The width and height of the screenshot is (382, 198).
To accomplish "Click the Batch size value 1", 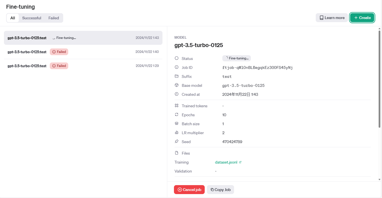I will (x=223, y=124).
